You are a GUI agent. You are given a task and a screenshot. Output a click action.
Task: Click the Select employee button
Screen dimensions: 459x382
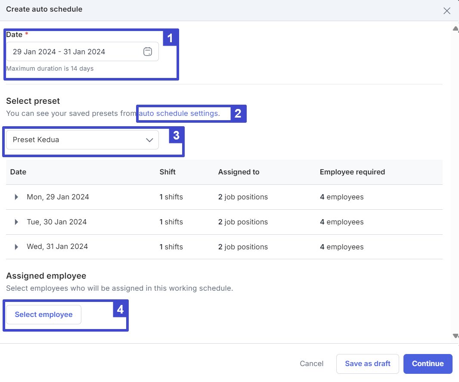[x=43, y=315]
